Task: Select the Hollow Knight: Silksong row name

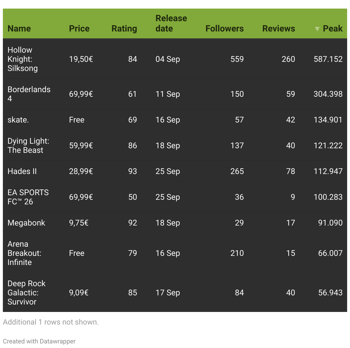Action: pyautogui.click(x=23, y=59)
